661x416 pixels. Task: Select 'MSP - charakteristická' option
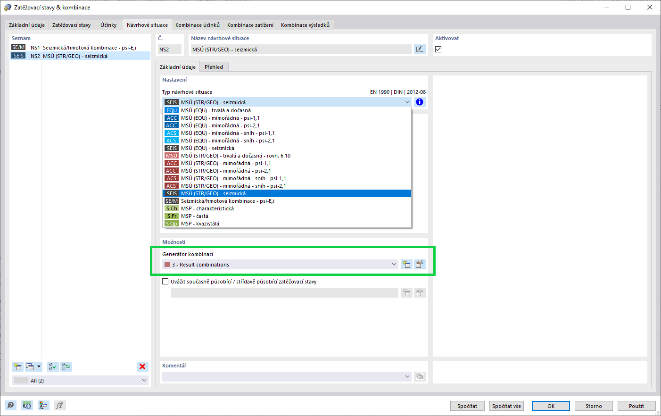tap(287, 208)
